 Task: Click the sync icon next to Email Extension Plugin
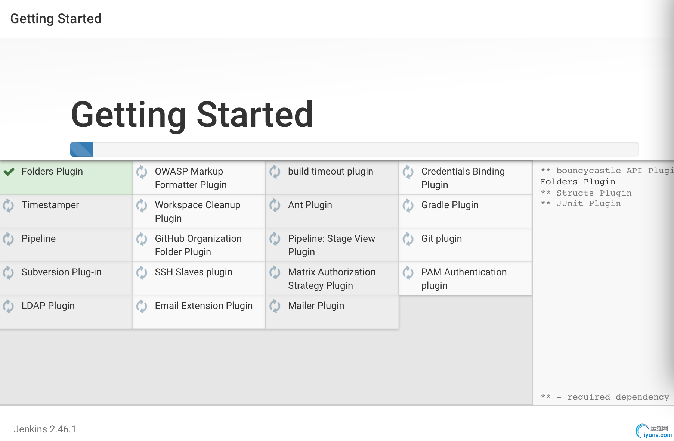click(142, 306)
